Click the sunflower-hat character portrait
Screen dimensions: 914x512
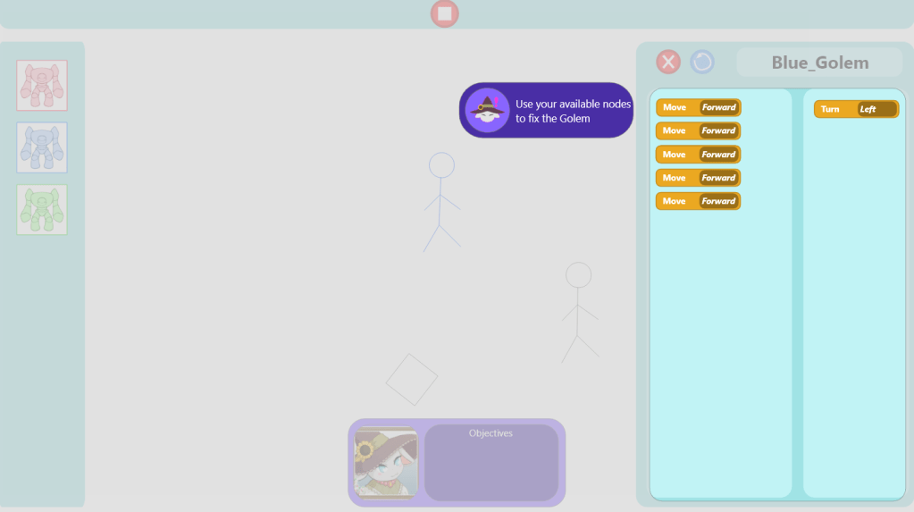point(386,462)
